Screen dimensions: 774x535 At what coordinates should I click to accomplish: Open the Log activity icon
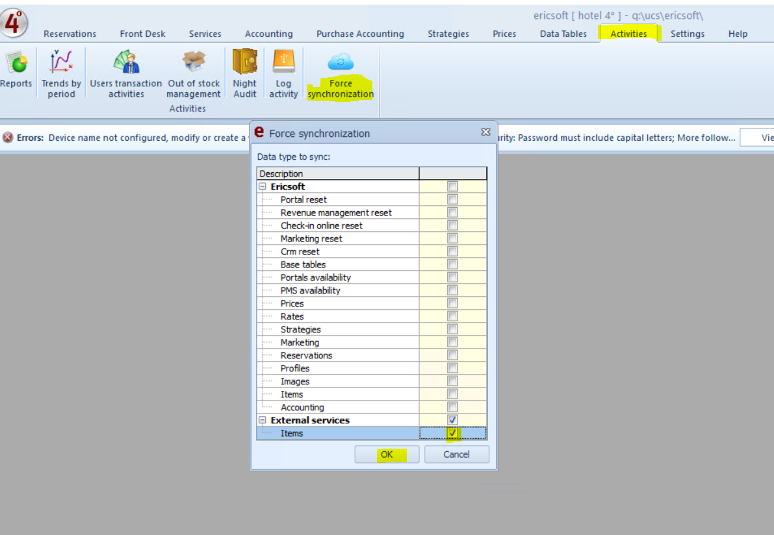283,62
